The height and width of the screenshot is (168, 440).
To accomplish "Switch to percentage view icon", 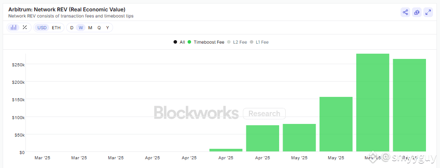I will pyautogui.click(x=25, y=27).
